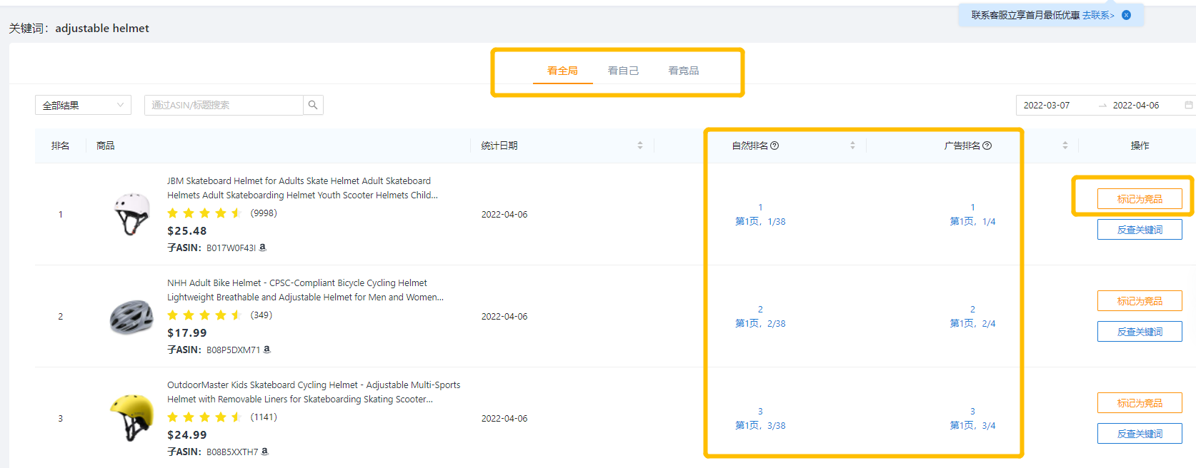The image size is (1196, 468).
Task: Open the date range calendar icon
Action: pyautogui.click(x=1189, y=105)
